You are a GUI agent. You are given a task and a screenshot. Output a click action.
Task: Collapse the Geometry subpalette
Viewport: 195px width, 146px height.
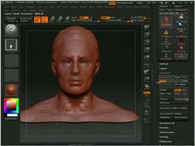pyautogui.click(x=165, y=73)
